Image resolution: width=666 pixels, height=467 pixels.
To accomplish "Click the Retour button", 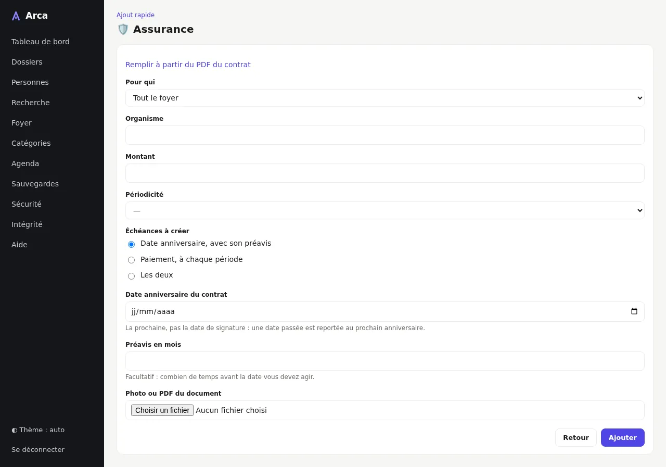I will click(x=576, y=437).
